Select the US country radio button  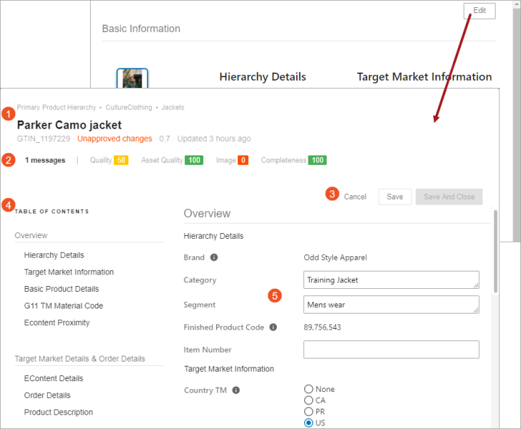tap(308, 422)
